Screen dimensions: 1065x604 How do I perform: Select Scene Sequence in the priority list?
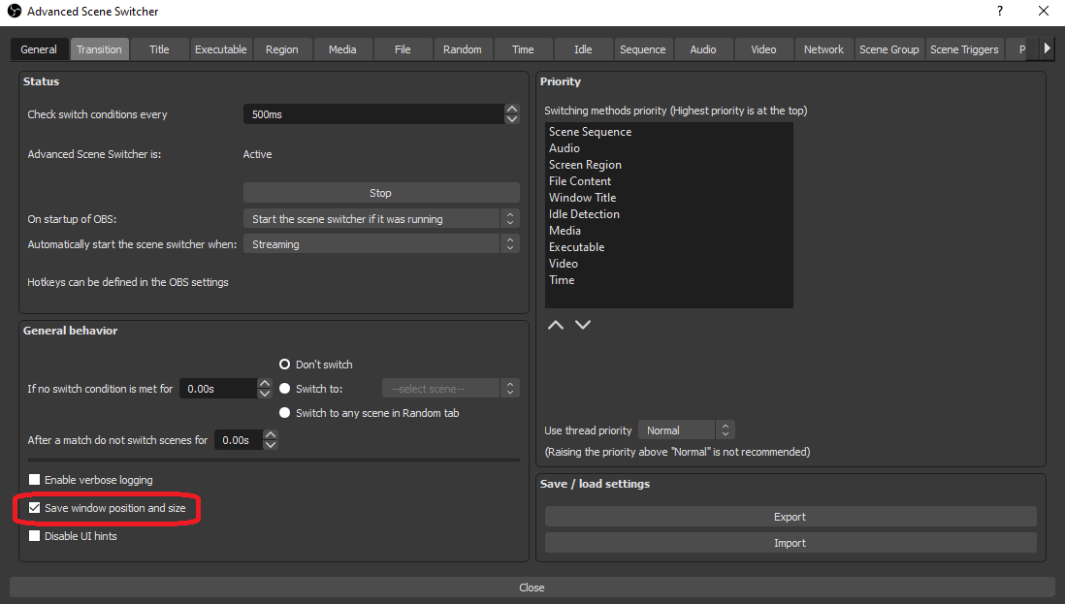point(590,131)
